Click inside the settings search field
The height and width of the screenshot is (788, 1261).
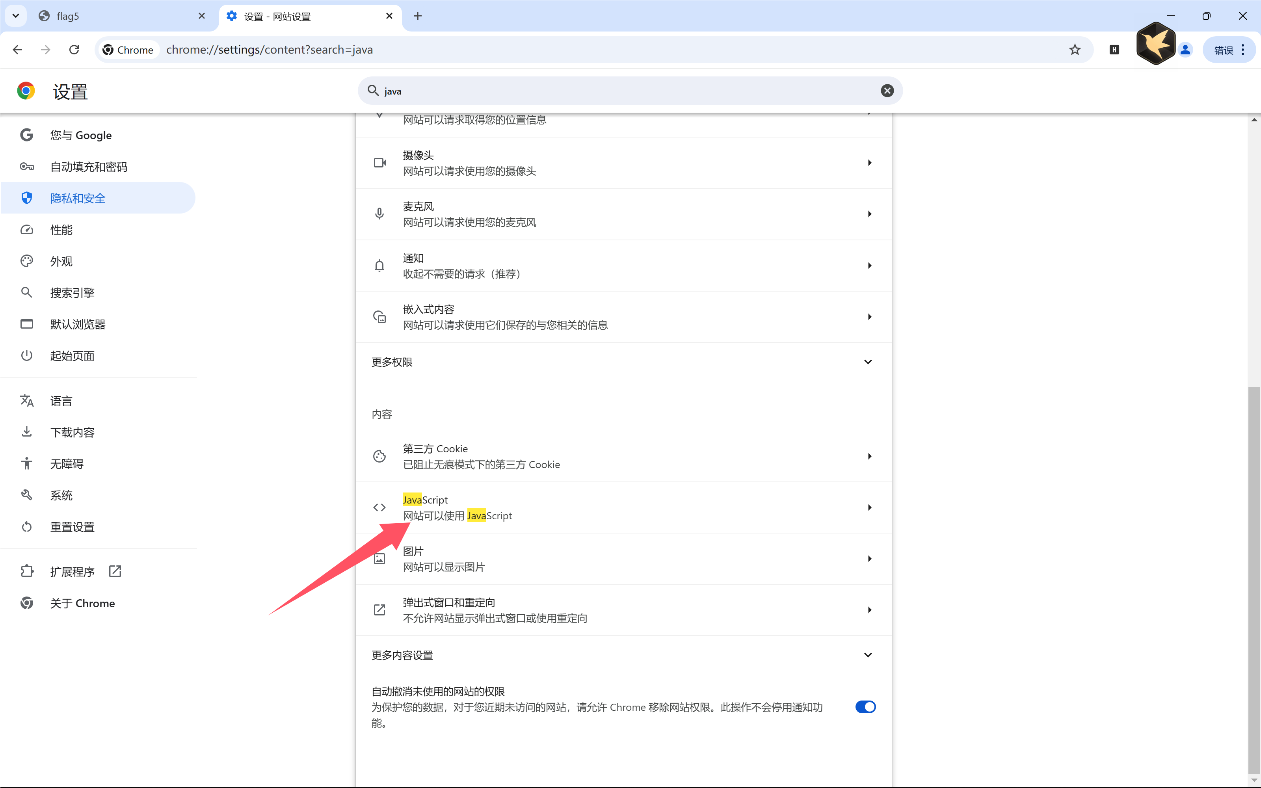pos(630,91)
